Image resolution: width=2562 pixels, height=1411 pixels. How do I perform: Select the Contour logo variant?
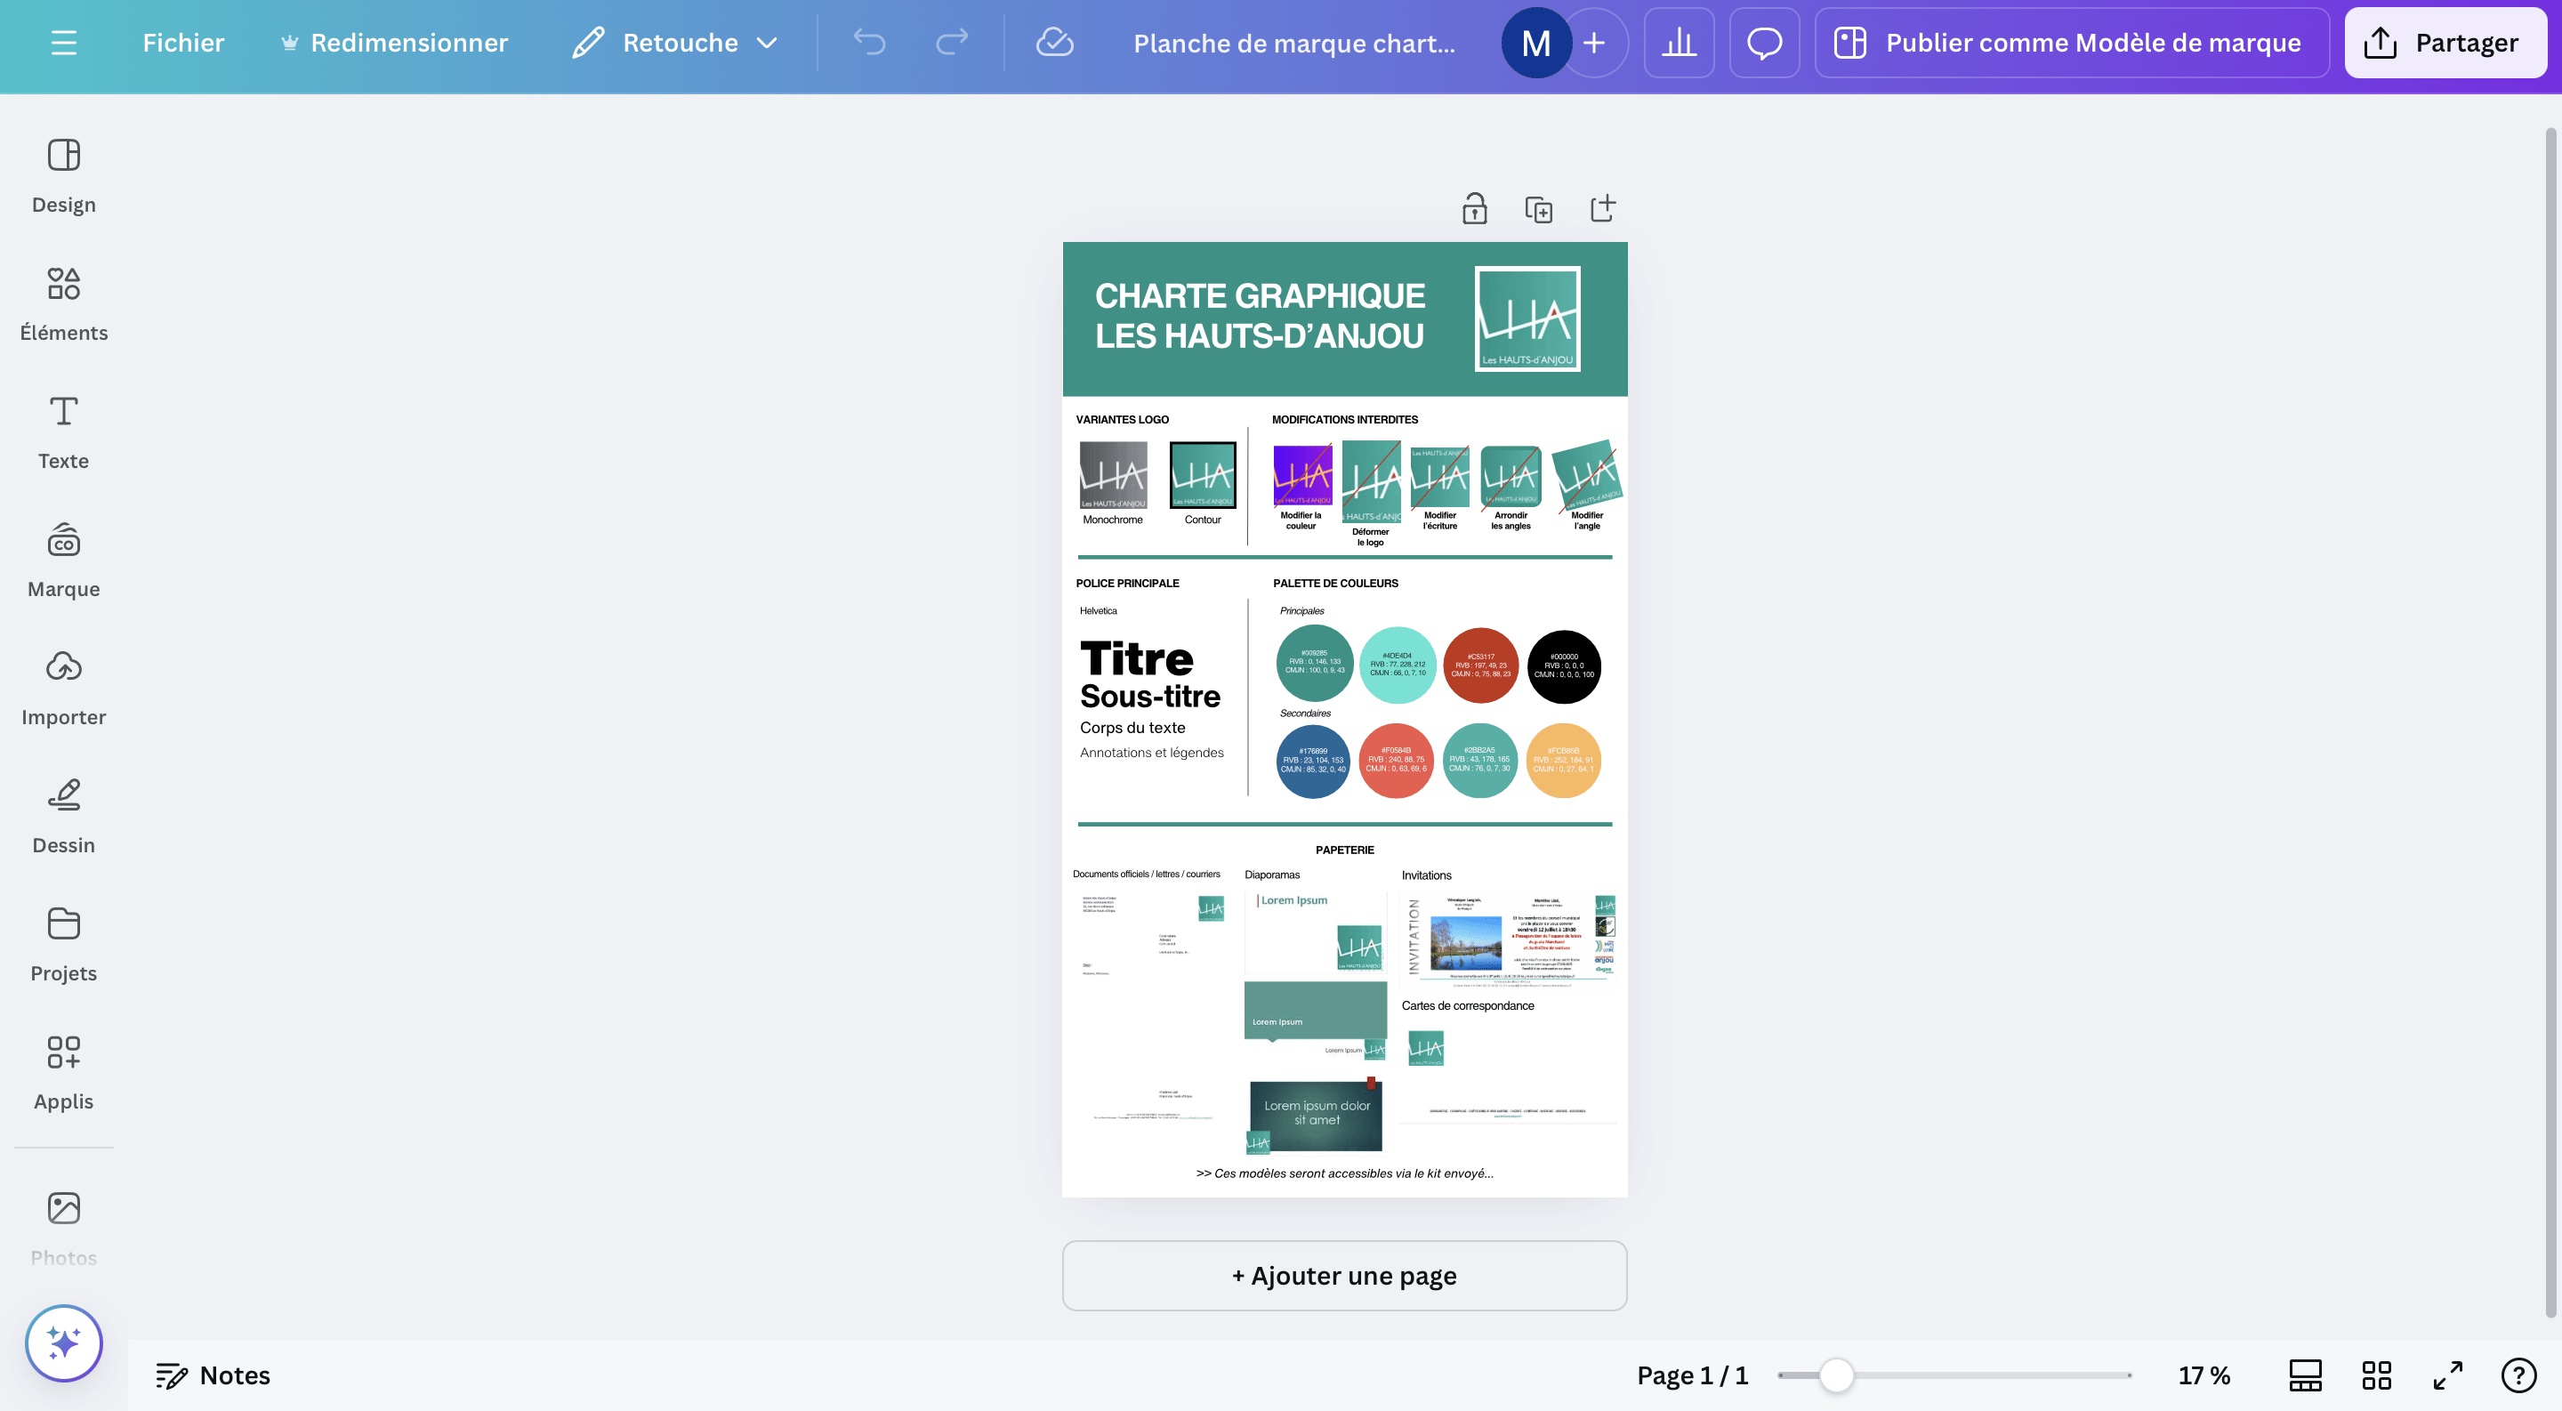1203,474
